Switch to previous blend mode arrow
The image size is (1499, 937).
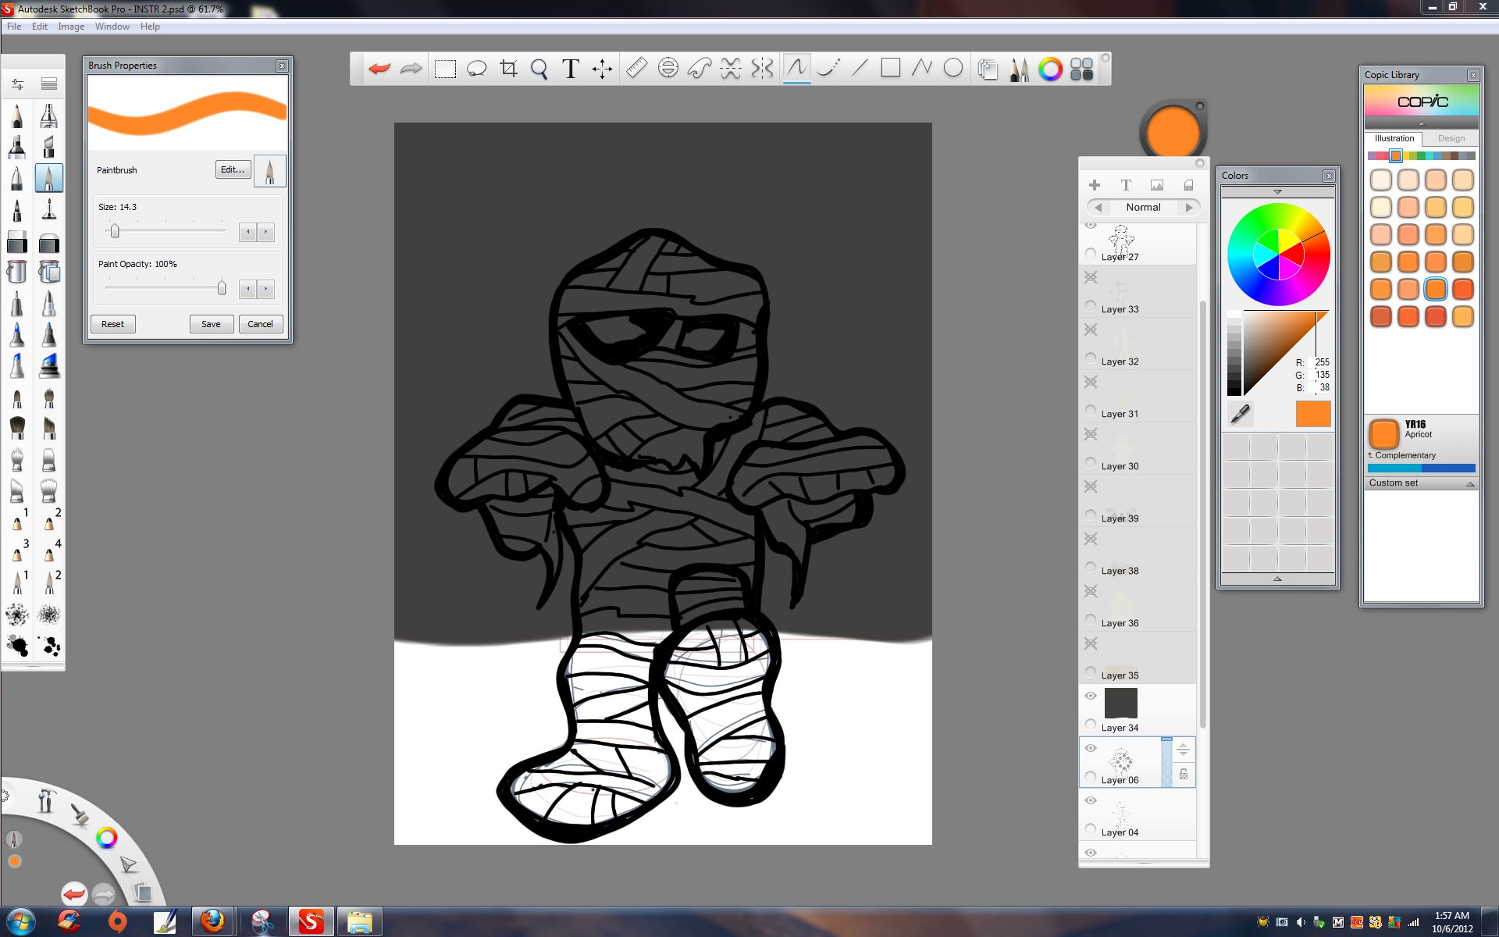[x=1098, y=208]
